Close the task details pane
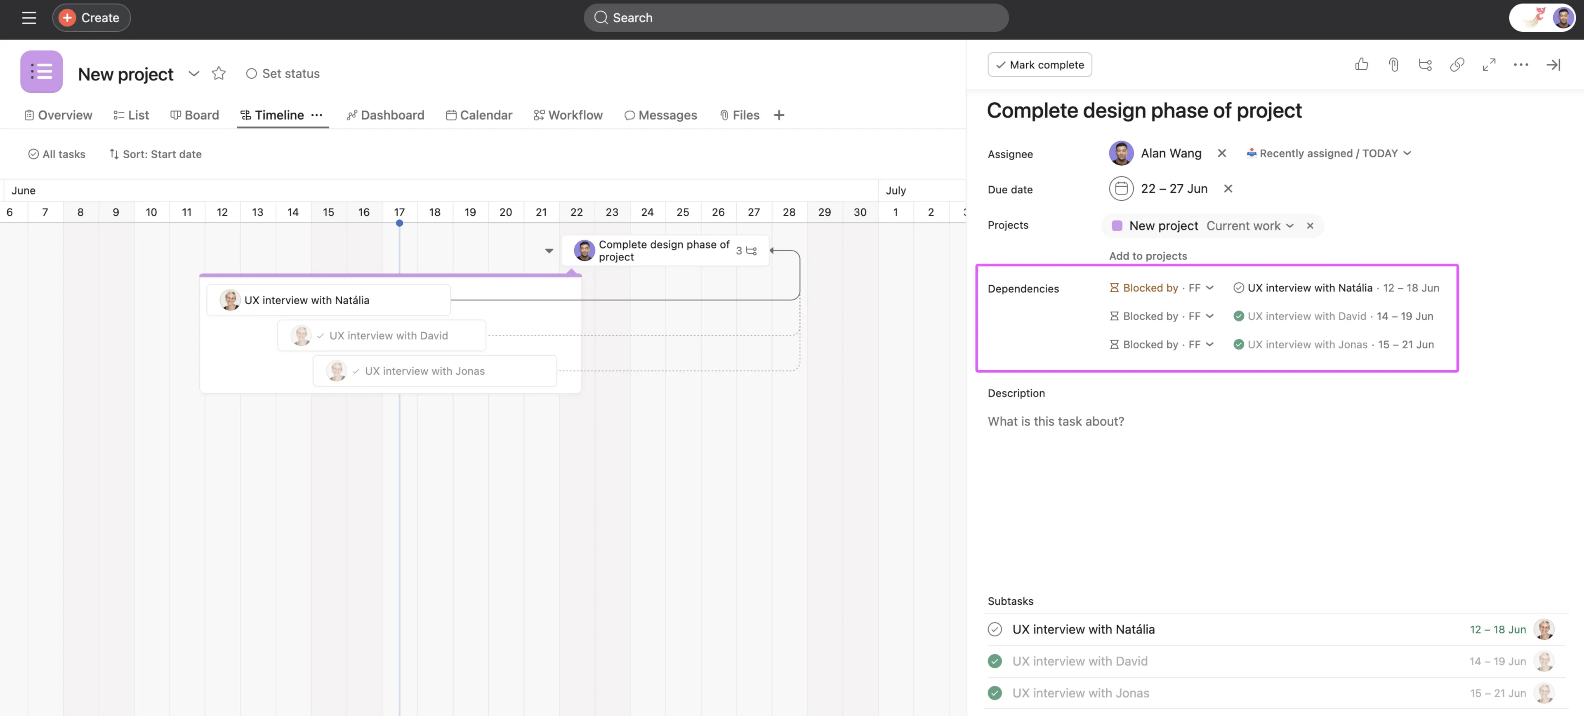 click(x=1553, y=65)
